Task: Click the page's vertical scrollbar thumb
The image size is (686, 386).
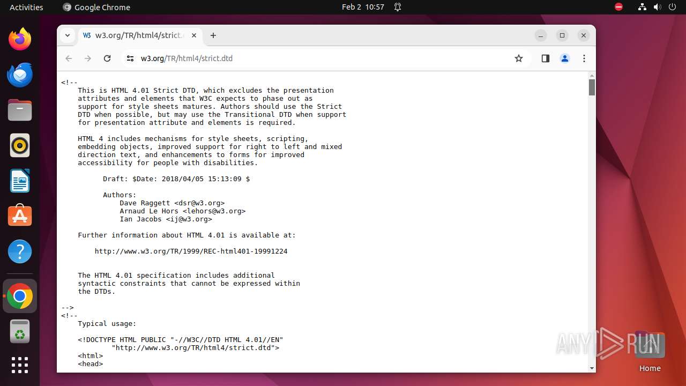Action: pos(592,87)
